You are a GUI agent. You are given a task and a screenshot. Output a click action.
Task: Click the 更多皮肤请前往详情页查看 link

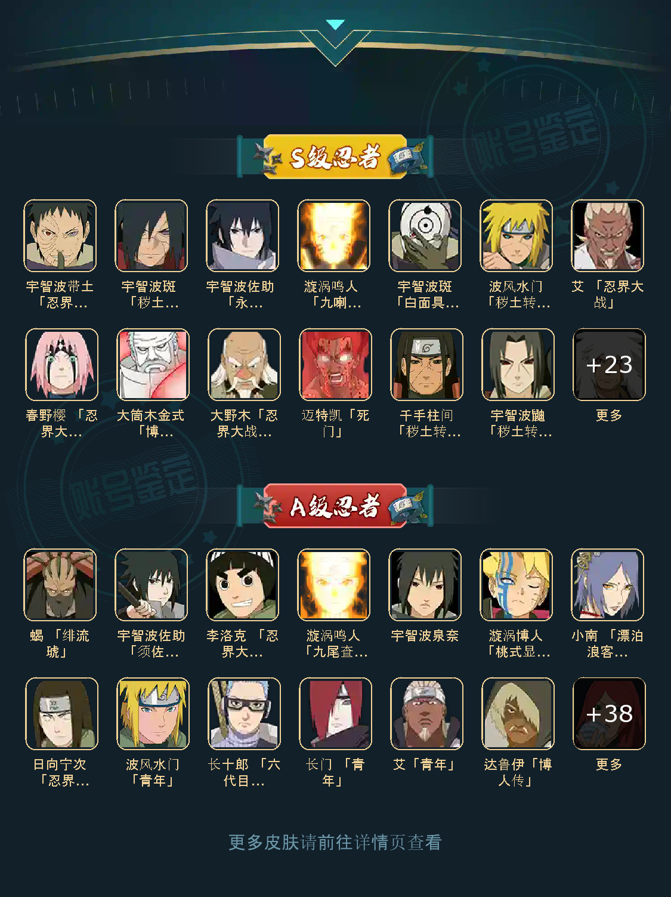(335, 842)
